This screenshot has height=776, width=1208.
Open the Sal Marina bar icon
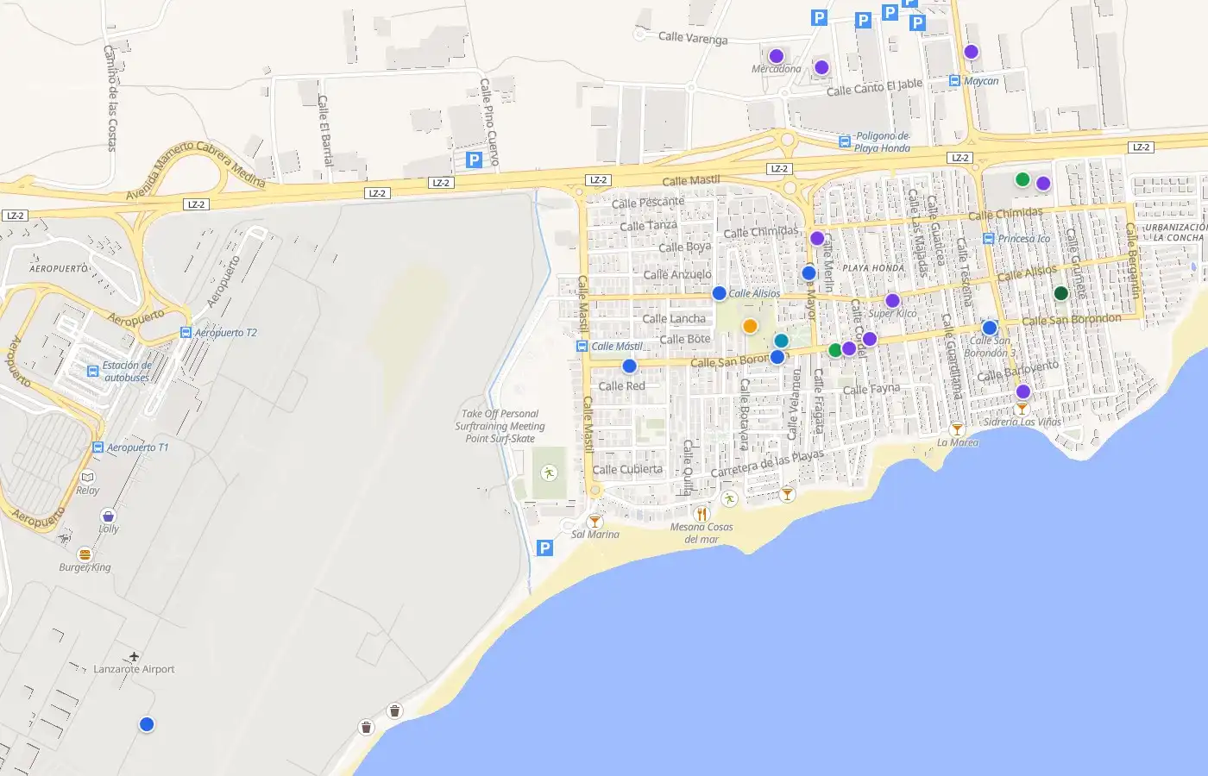point(595,522)
